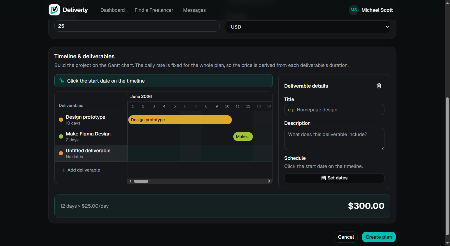Click the Design prototype gantt bar

180,120
